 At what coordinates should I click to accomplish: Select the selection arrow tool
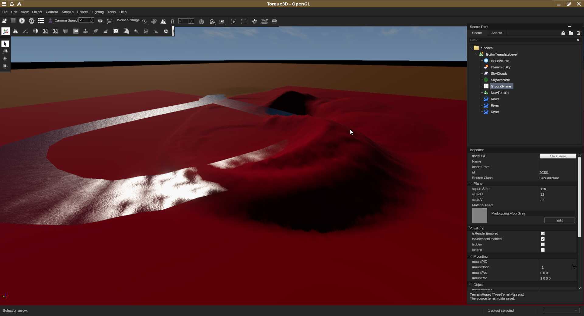(x=5, y=44)
